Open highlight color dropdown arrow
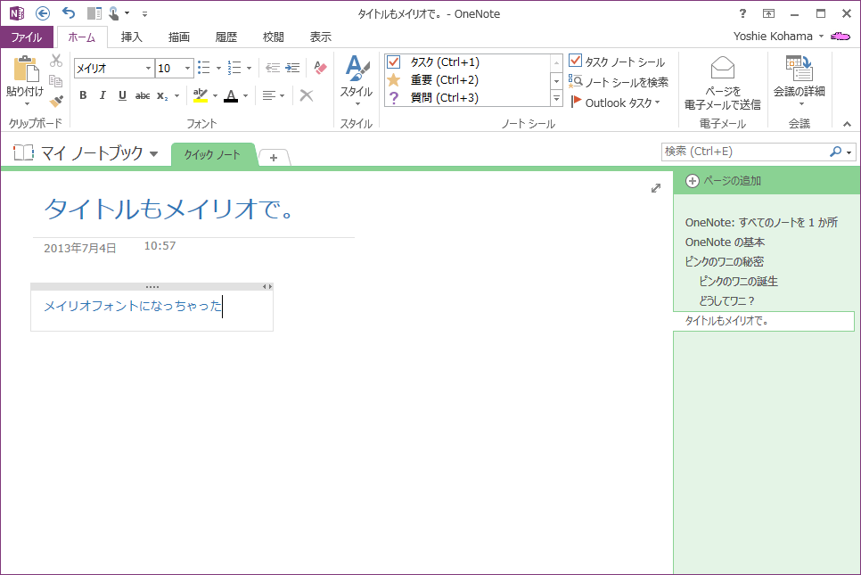 point(215,95)
